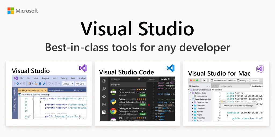Click the Microsoft logo at the top
Viewport: 275px width, 137px height.
(23, 11)
